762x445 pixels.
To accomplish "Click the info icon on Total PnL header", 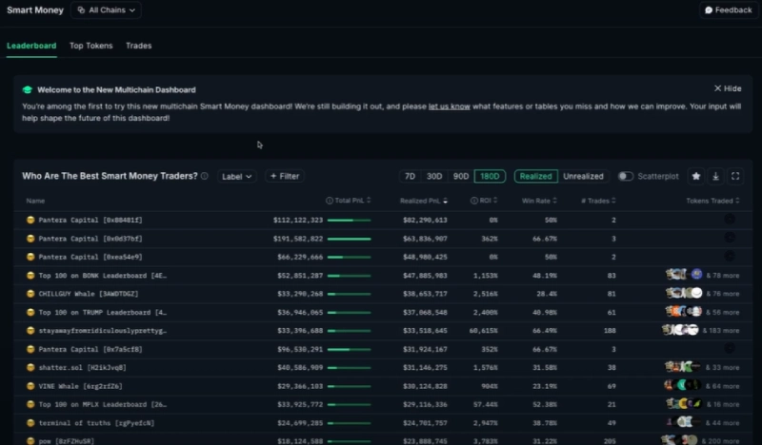I will 329,201.
